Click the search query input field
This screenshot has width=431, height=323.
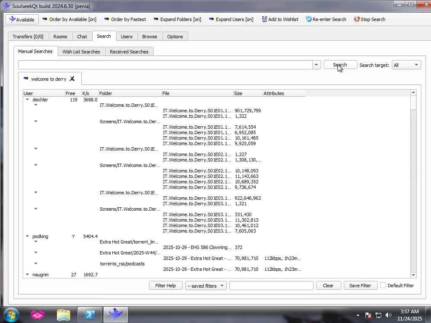[165, 65]
